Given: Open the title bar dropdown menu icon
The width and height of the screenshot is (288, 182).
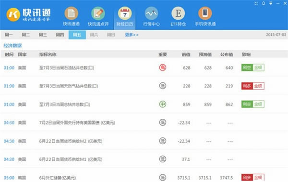Looking at the screenshot, I should (x=271, y=3).
